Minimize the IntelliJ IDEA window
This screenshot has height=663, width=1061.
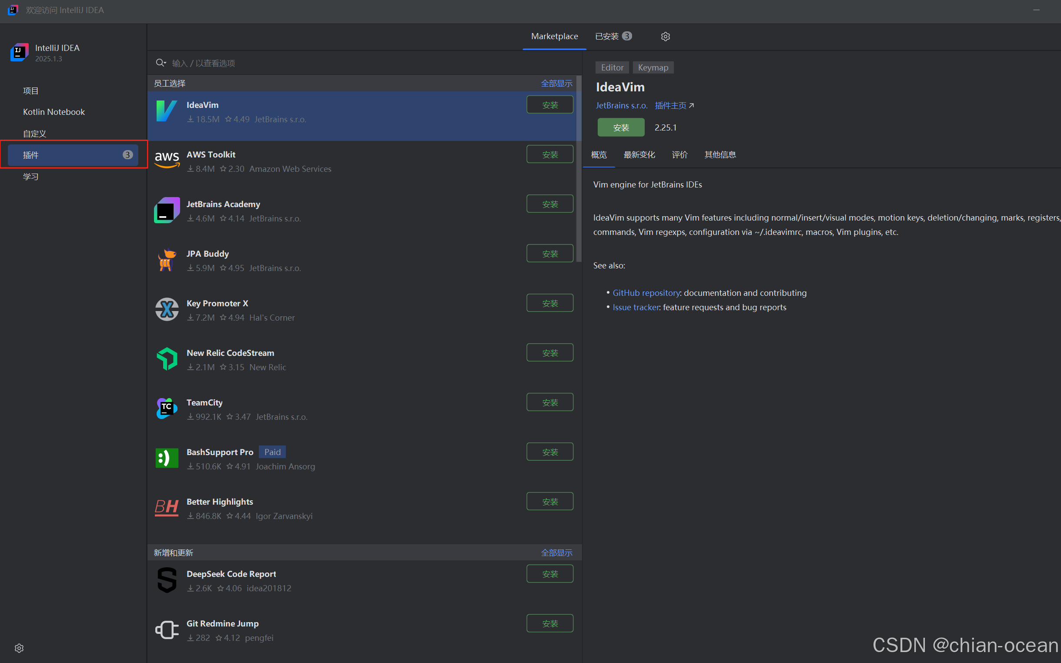pyautogui.click(x=1036, y=10)
